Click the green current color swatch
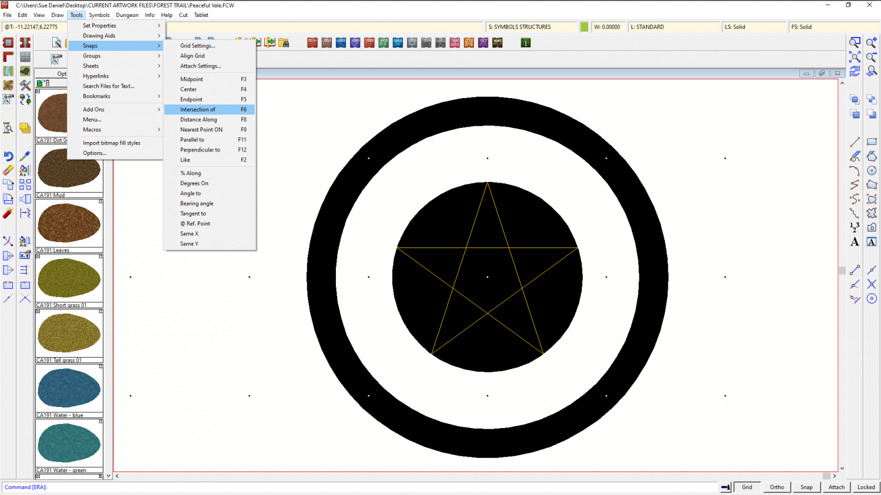The image size is (881, 495). [584, 27]
